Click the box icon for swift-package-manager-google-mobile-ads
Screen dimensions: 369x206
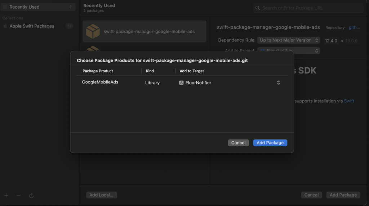coord(93,32)
